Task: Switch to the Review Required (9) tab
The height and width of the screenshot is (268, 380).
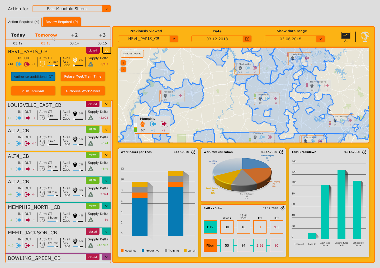Action: pyautogui.click(x=62, y=22)
